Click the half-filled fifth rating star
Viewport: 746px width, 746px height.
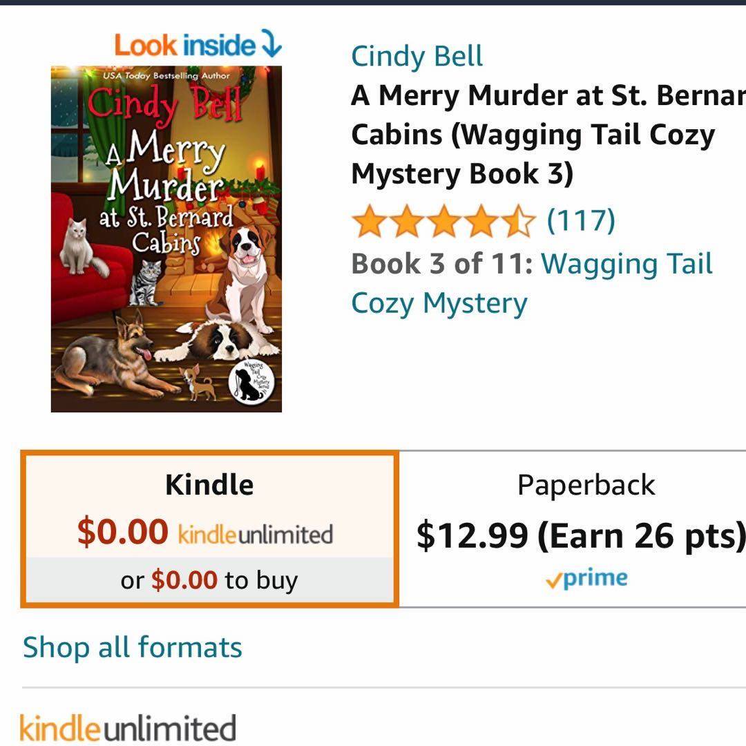(x=519, y=222)
